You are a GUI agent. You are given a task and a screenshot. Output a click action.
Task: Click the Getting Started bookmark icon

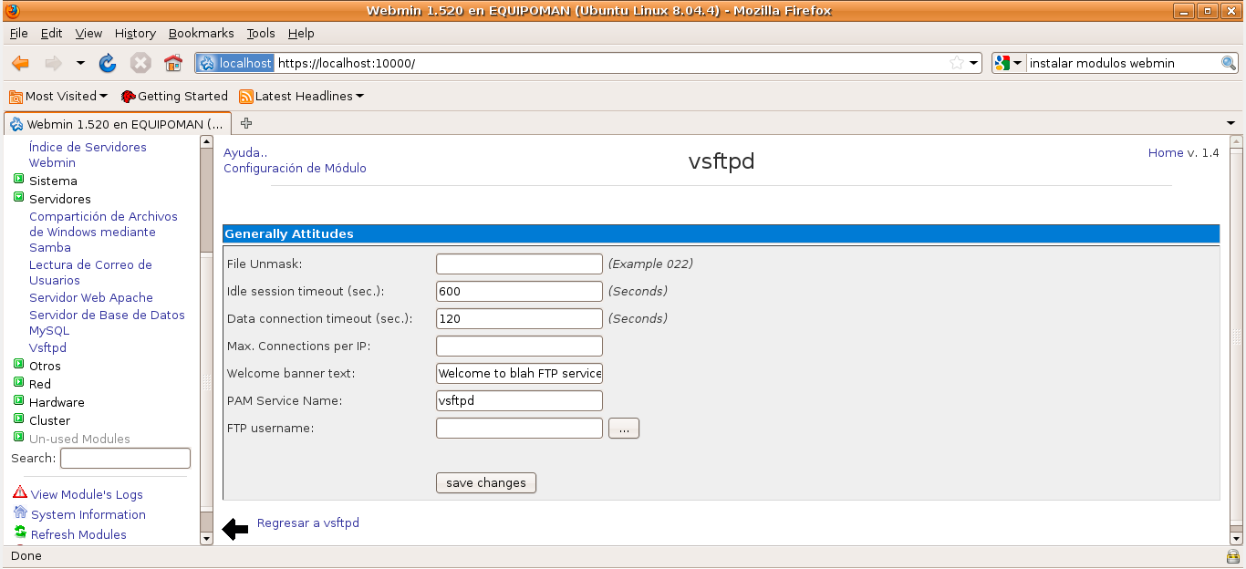(130, 96)
